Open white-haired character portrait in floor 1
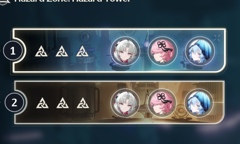 (125, 51)
